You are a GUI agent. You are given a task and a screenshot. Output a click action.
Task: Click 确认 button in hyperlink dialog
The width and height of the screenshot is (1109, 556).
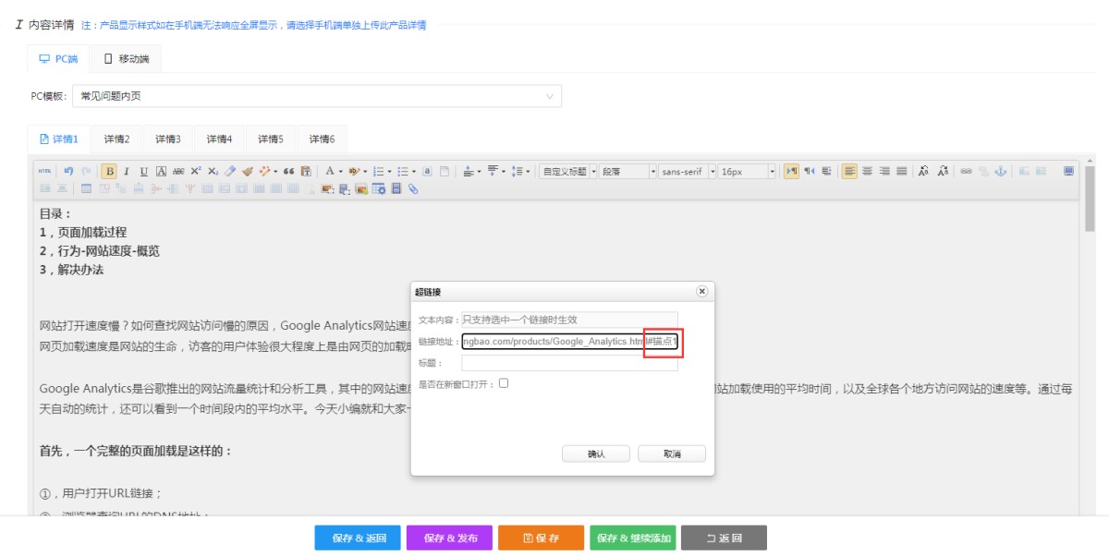coord(596,454)
